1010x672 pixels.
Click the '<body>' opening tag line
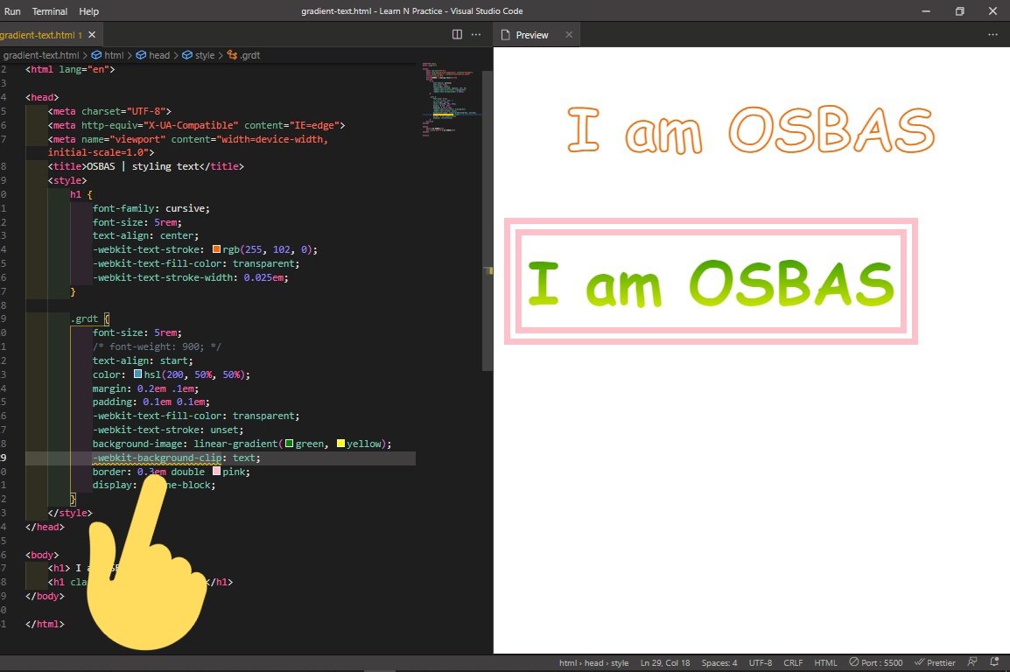pos(42,554)
